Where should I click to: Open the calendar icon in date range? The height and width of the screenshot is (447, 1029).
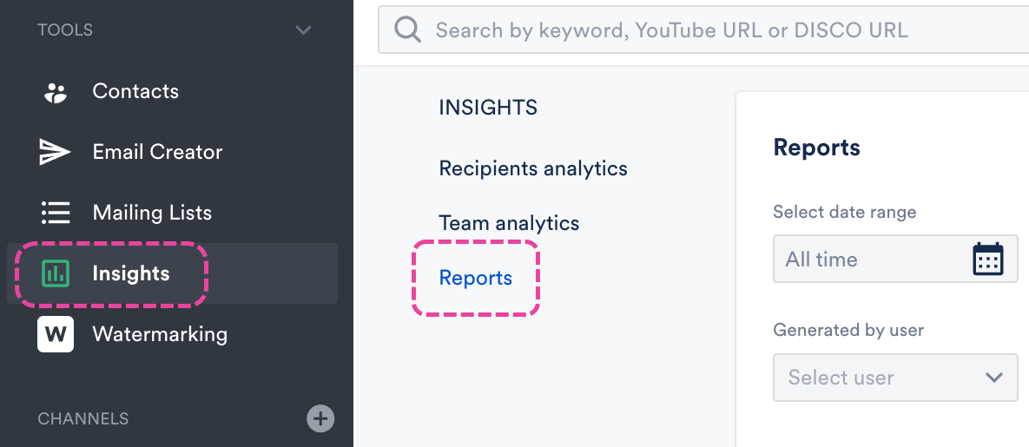987,259
